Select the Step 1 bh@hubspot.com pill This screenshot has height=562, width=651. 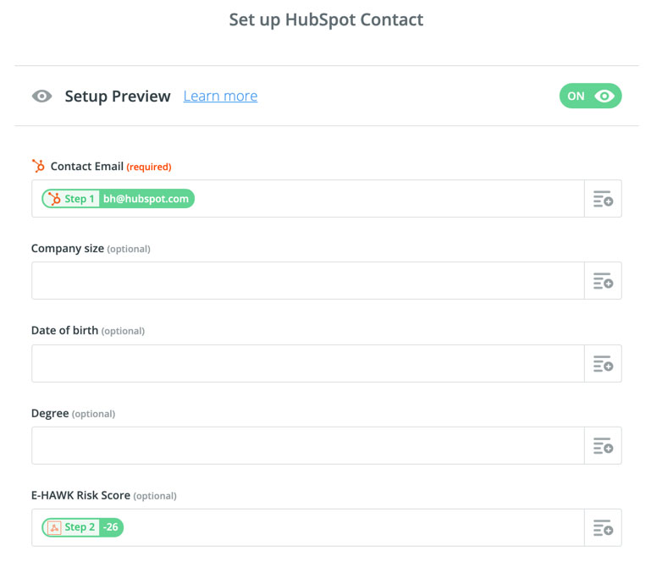[x=118, y=198]
